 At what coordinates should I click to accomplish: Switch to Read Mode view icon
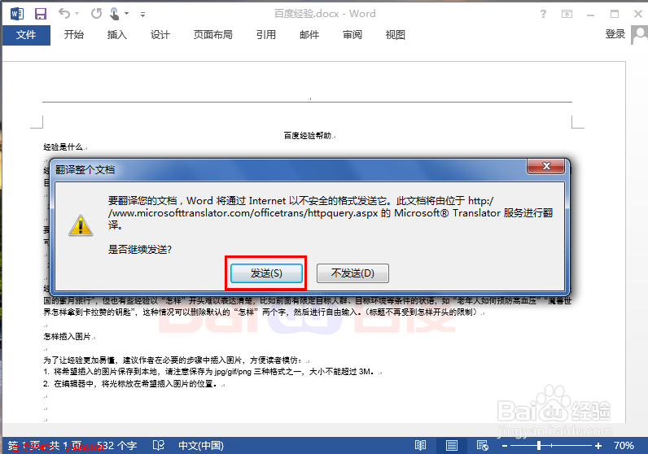[x=420, y=445]
